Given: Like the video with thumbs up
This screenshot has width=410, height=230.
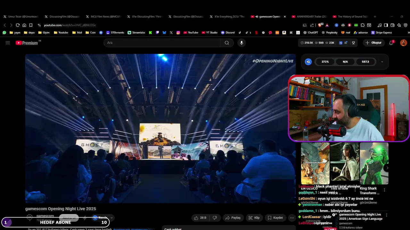Looking at the screenshot, I should click(200, 218).
